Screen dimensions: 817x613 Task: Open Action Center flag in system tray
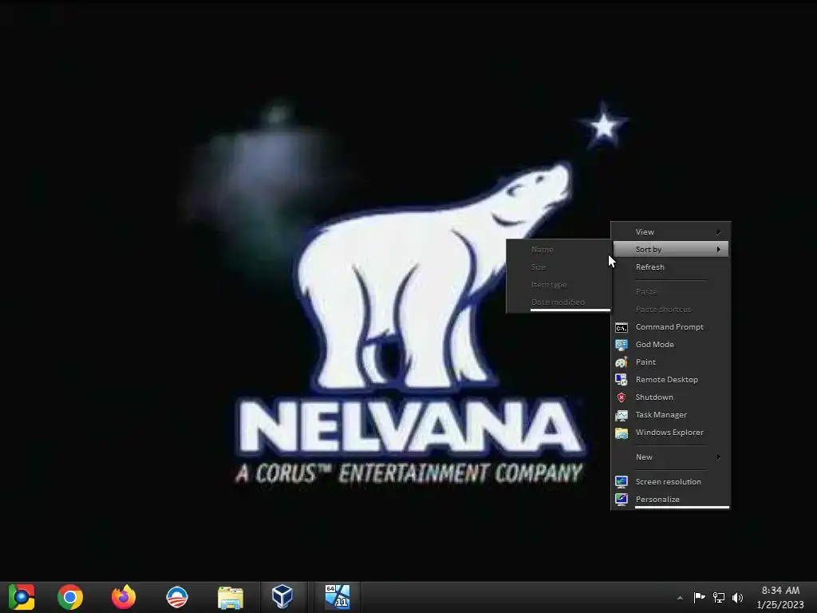tap(699, 597)
